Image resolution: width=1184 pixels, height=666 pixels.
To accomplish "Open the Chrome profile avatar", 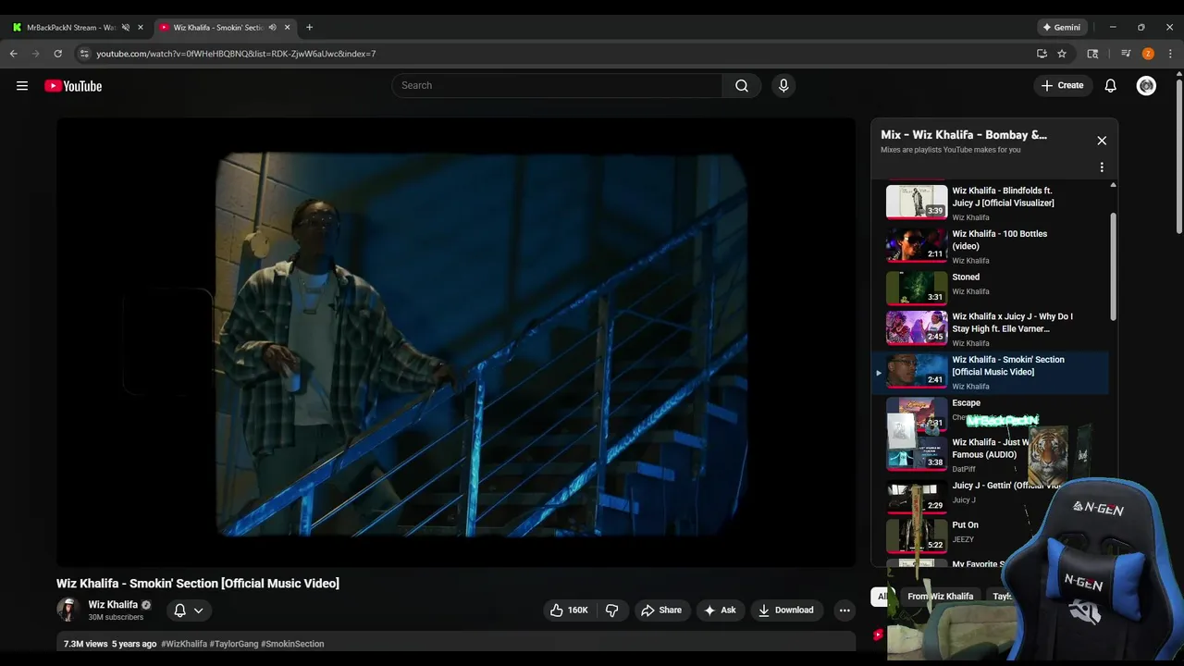I will point(1148,54).
